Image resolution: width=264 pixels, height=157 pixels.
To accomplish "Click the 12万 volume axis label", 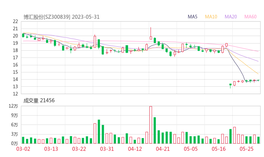I will pos(13,106).
